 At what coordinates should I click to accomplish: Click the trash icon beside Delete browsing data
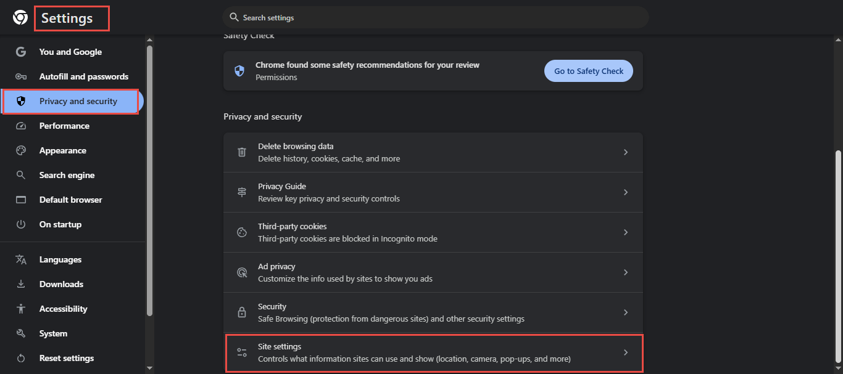[x=242, y=152]
